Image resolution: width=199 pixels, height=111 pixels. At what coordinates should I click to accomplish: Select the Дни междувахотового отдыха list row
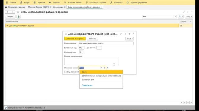(x=92, y=26)
